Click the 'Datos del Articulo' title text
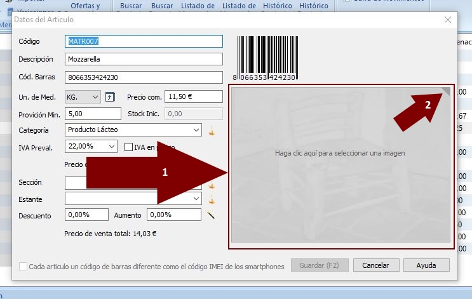 [x=44, y=20]
